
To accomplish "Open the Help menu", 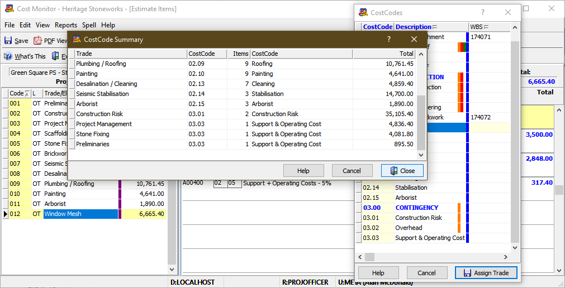I will (108, 25).
